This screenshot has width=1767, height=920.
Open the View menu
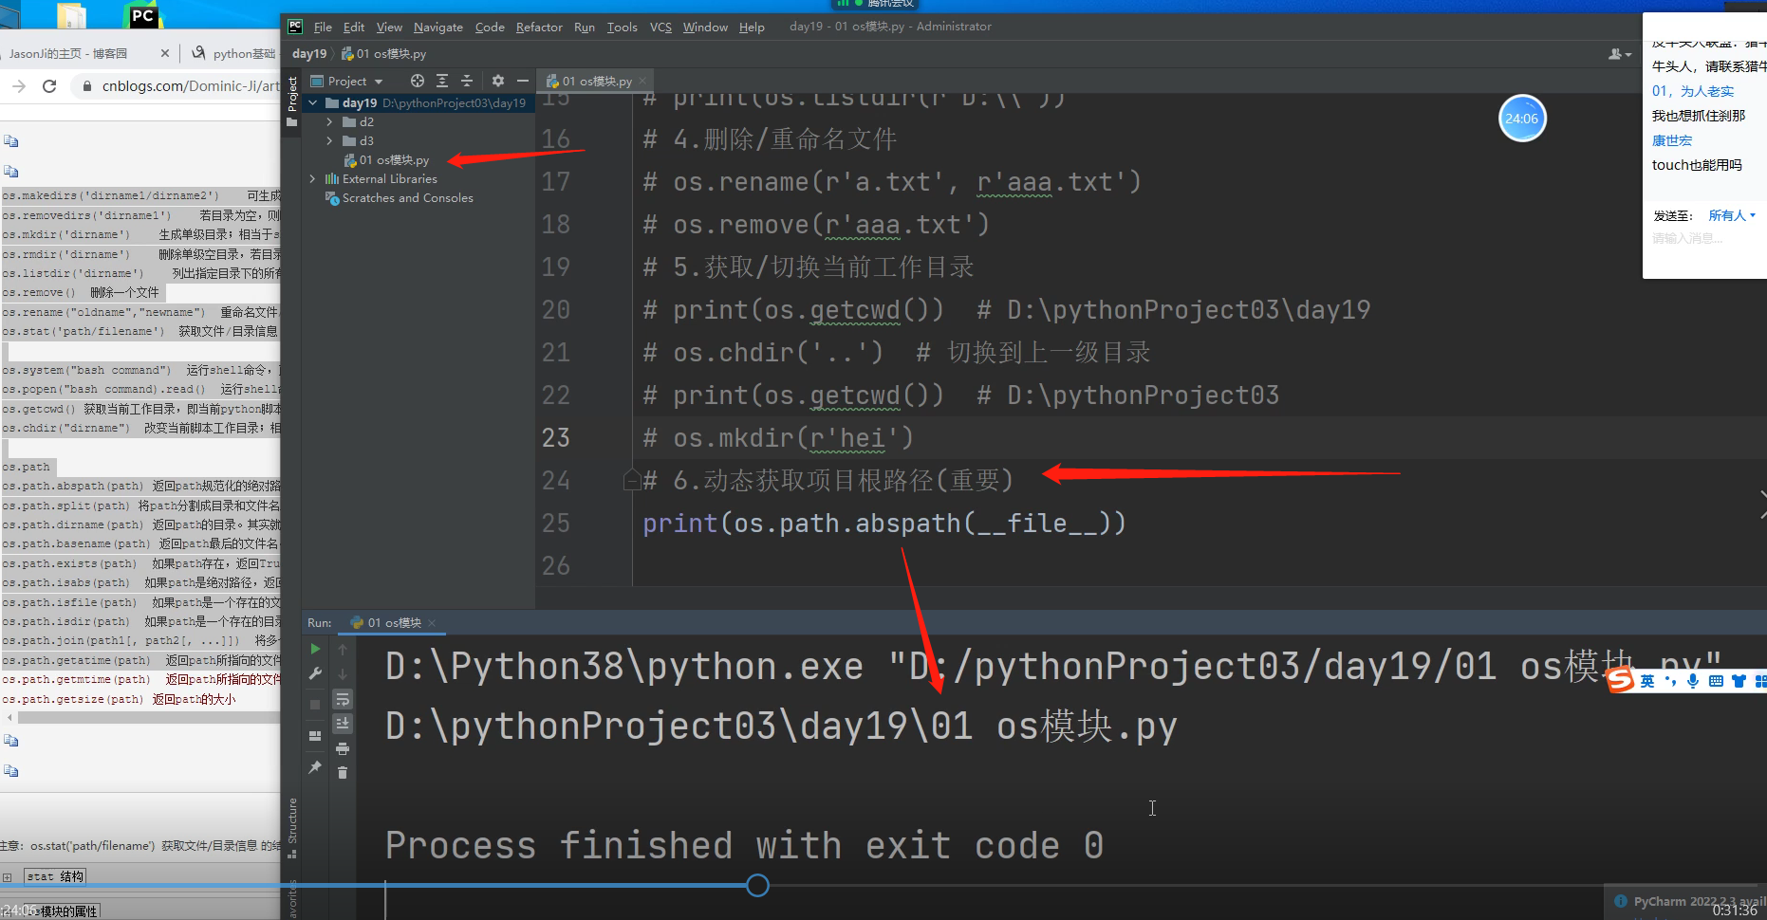tap(389, 27)
